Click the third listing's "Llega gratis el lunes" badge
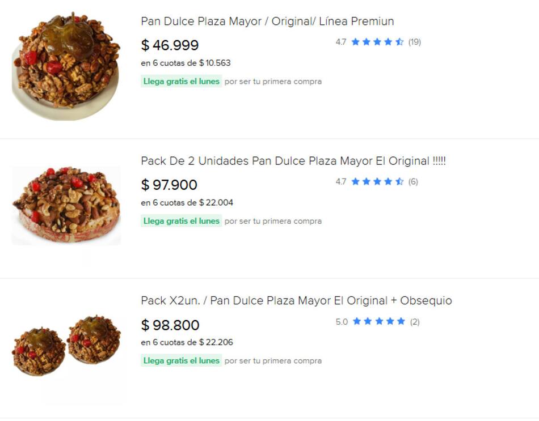The height and width of the screenshot is (421, 539). 181,361
